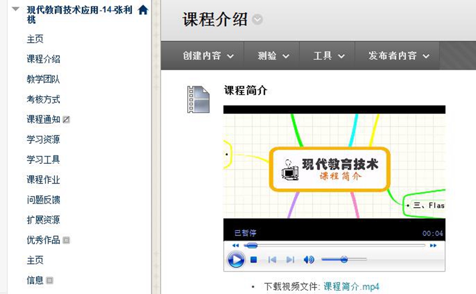Click the video seek bar
This screenshot has width=476, height=294.
[x=334, y=245]
